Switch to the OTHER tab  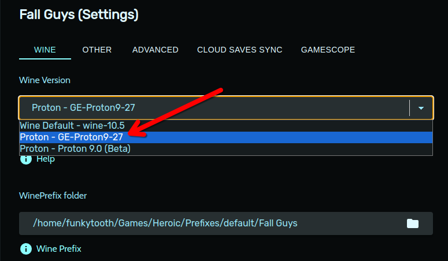[x=97, y=50]
